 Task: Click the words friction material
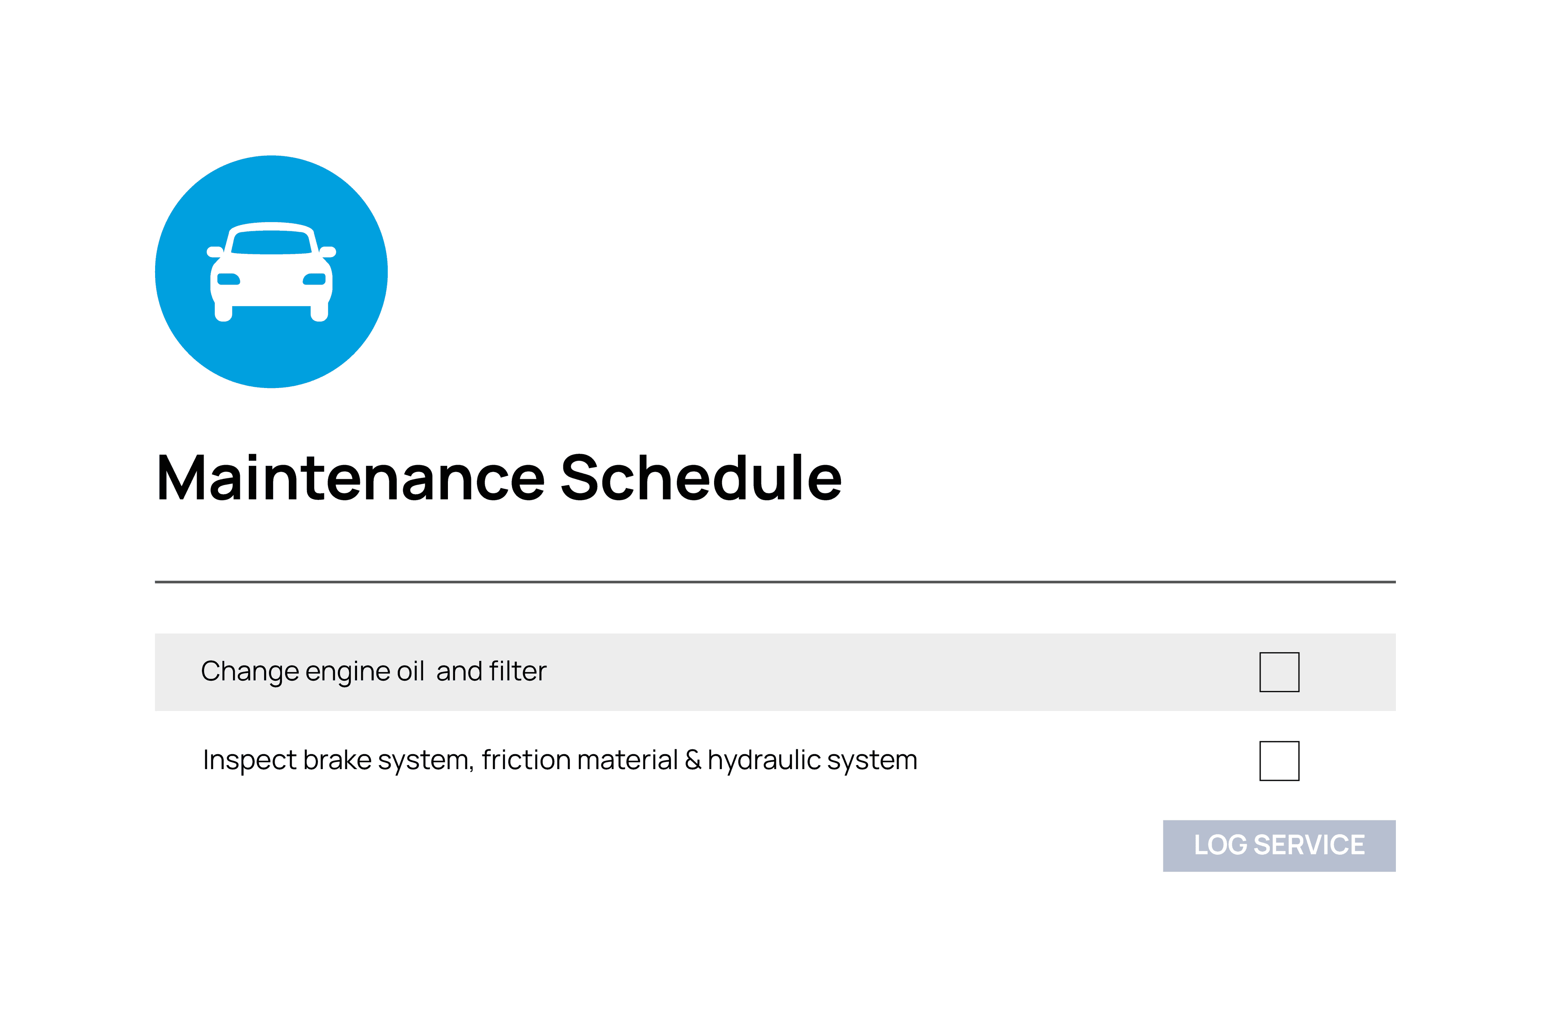point(579,760)
